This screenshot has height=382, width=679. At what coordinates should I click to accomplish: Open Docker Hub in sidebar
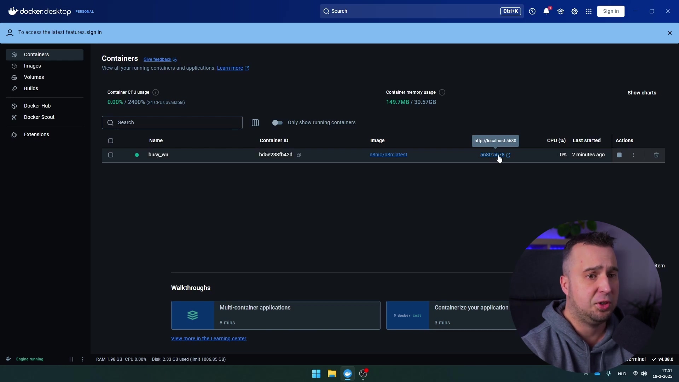click(45, 106)
